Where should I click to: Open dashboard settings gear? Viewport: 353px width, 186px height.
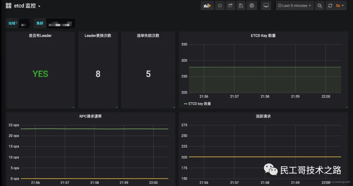click(x=252, y=6)
